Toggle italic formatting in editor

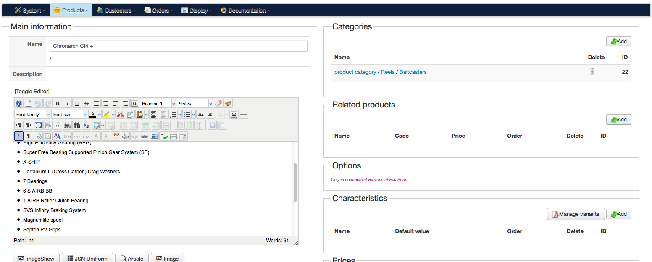[x=67, y=104]
